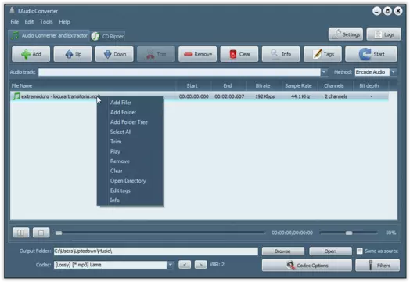Viewport: 410px width, 282px height.
Task: Move track up with Up arrow button
Action: (x=73, y=54)
